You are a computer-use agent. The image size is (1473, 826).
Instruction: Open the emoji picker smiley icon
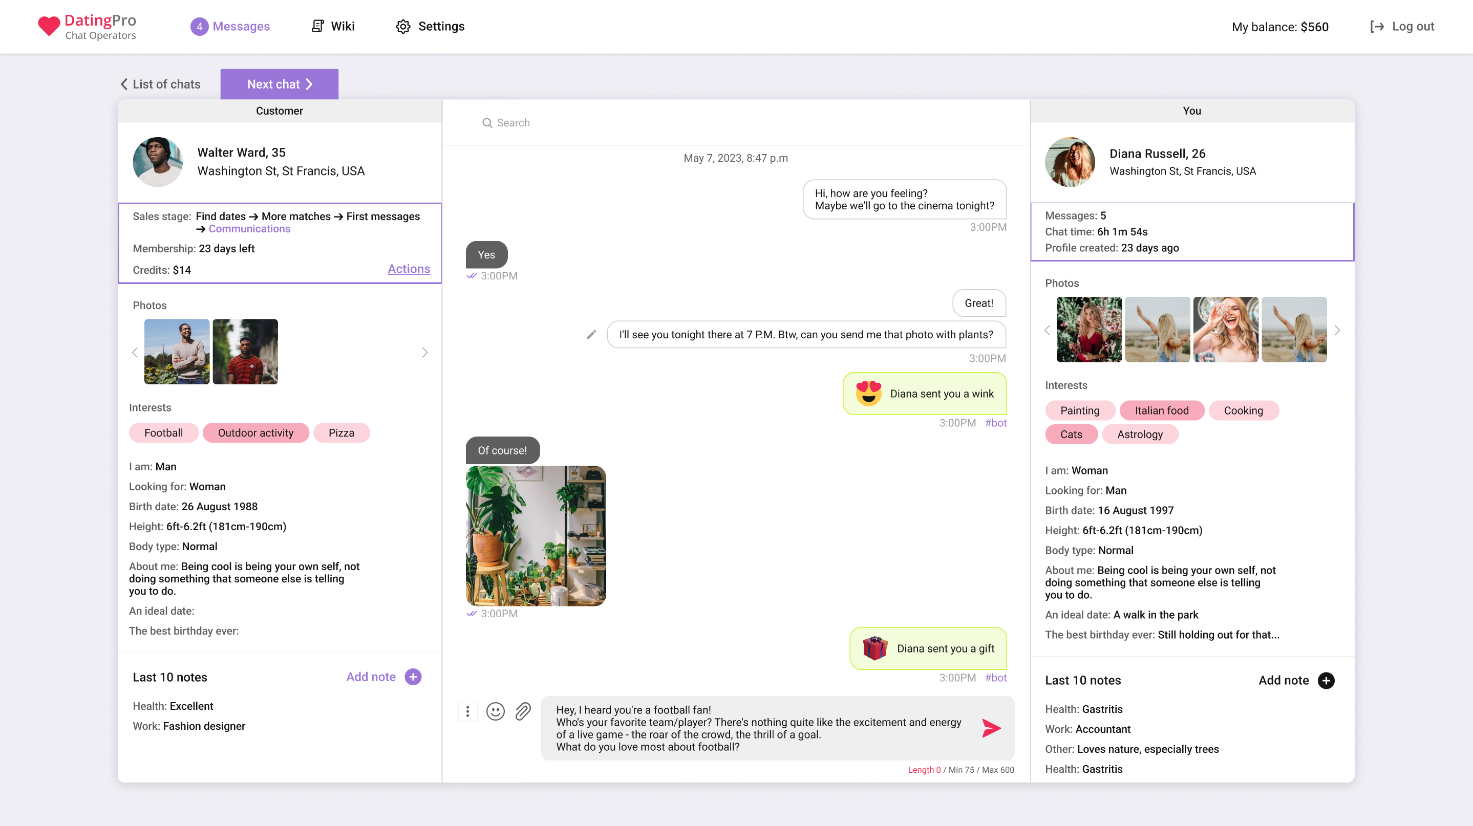pyautogui.click(x=495, y=711)
